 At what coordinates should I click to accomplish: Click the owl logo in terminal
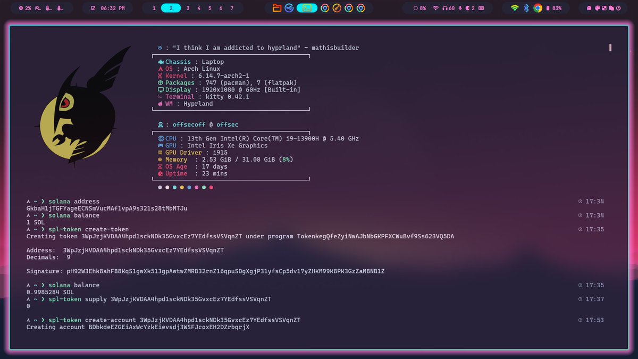pos(82,106)
